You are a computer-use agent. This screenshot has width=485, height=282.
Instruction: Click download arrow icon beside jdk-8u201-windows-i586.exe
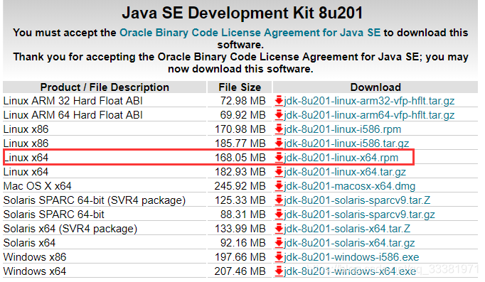[279, 257]
